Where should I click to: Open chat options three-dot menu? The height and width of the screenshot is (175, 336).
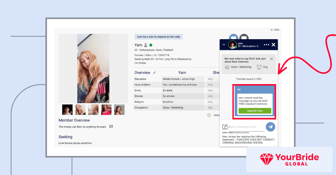[267, 45]
